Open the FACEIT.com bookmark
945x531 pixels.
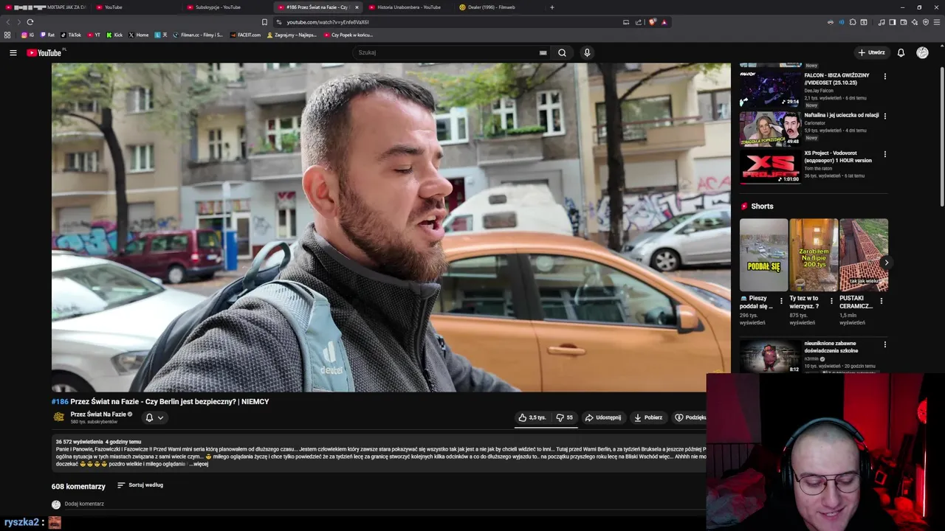[245, 35]
